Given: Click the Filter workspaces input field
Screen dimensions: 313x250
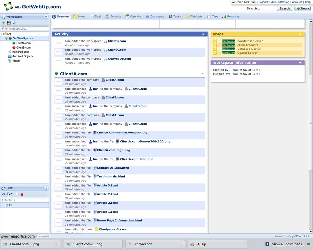Looking at the screenshot, I should (24, 29).
